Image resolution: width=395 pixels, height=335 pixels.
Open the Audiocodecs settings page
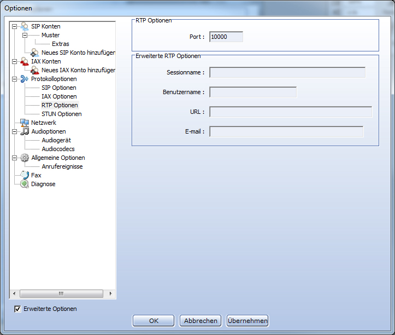(x=58, y=149)
